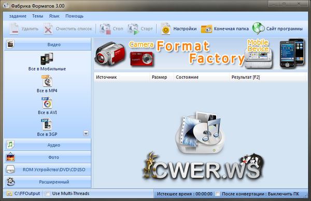Click the red camcorder banner image
The image size is (311, 201).
click(110, 54)
